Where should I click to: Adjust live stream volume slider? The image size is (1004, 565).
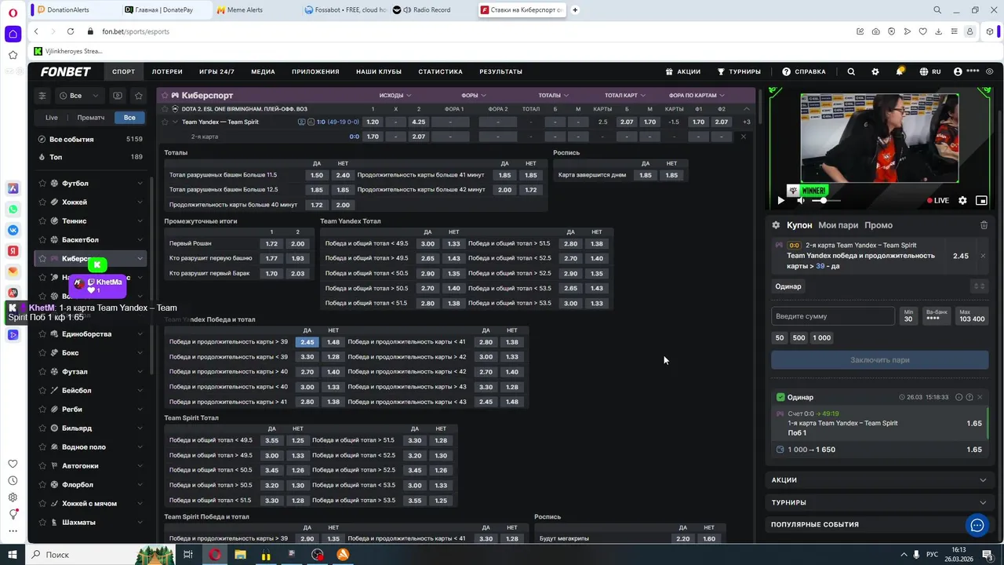[828, 200]
